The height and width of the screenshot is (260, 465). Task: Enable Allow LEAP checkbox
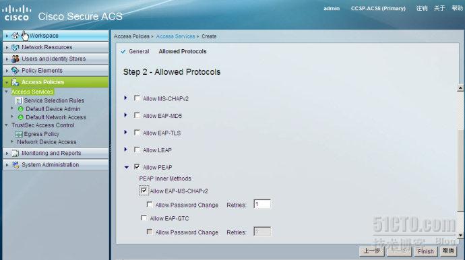point(137,150)
